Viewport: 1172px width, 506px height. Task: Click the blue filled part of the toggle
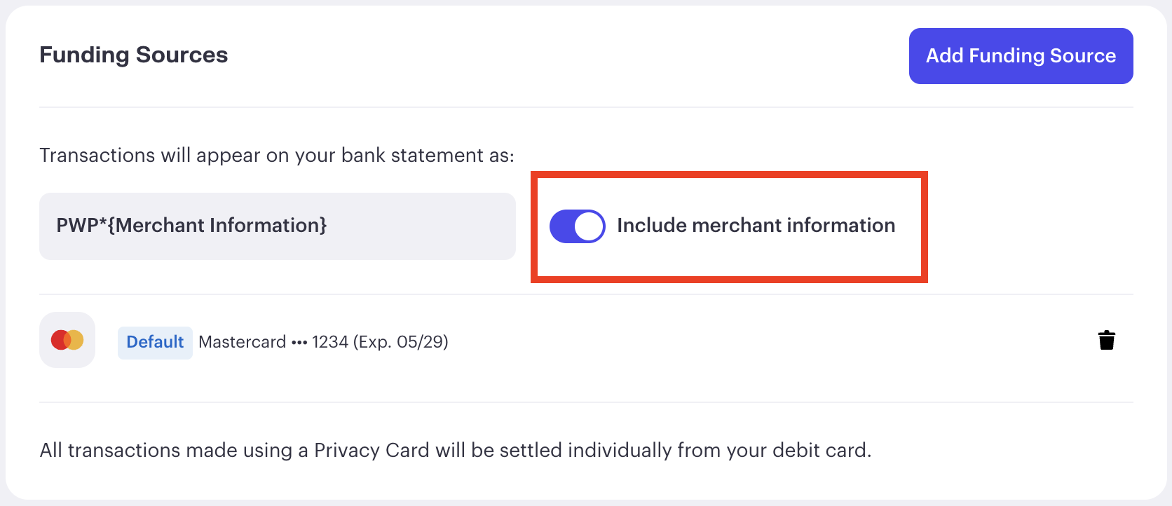tap(561, 226)
